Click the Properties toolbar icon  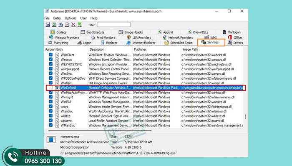67,24
